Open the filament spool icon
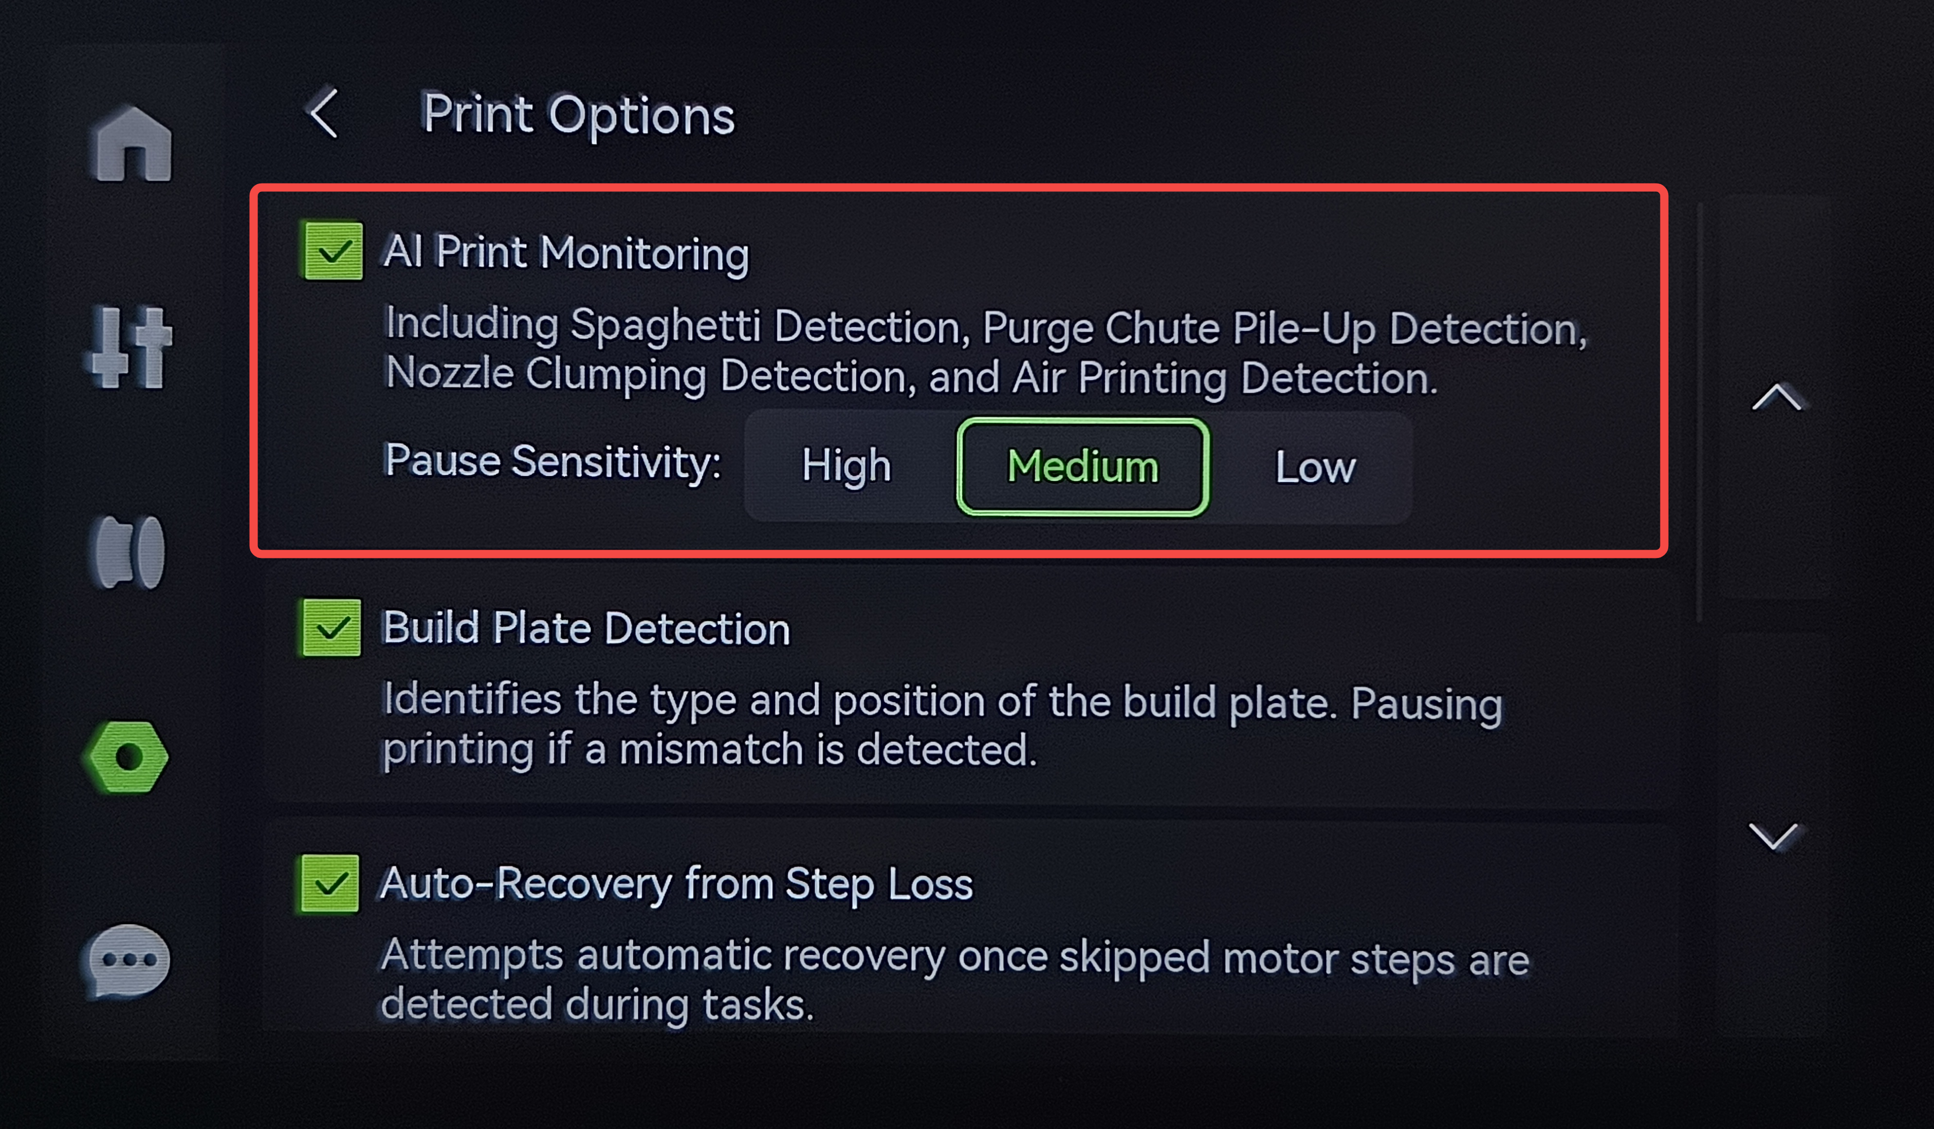 pos(128,551)
